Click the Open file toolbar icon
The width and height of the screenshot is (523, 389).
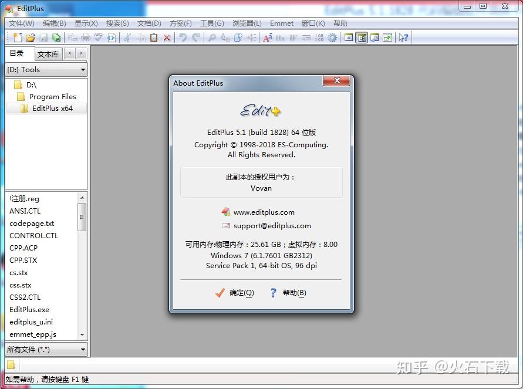[x=31, y=38]
